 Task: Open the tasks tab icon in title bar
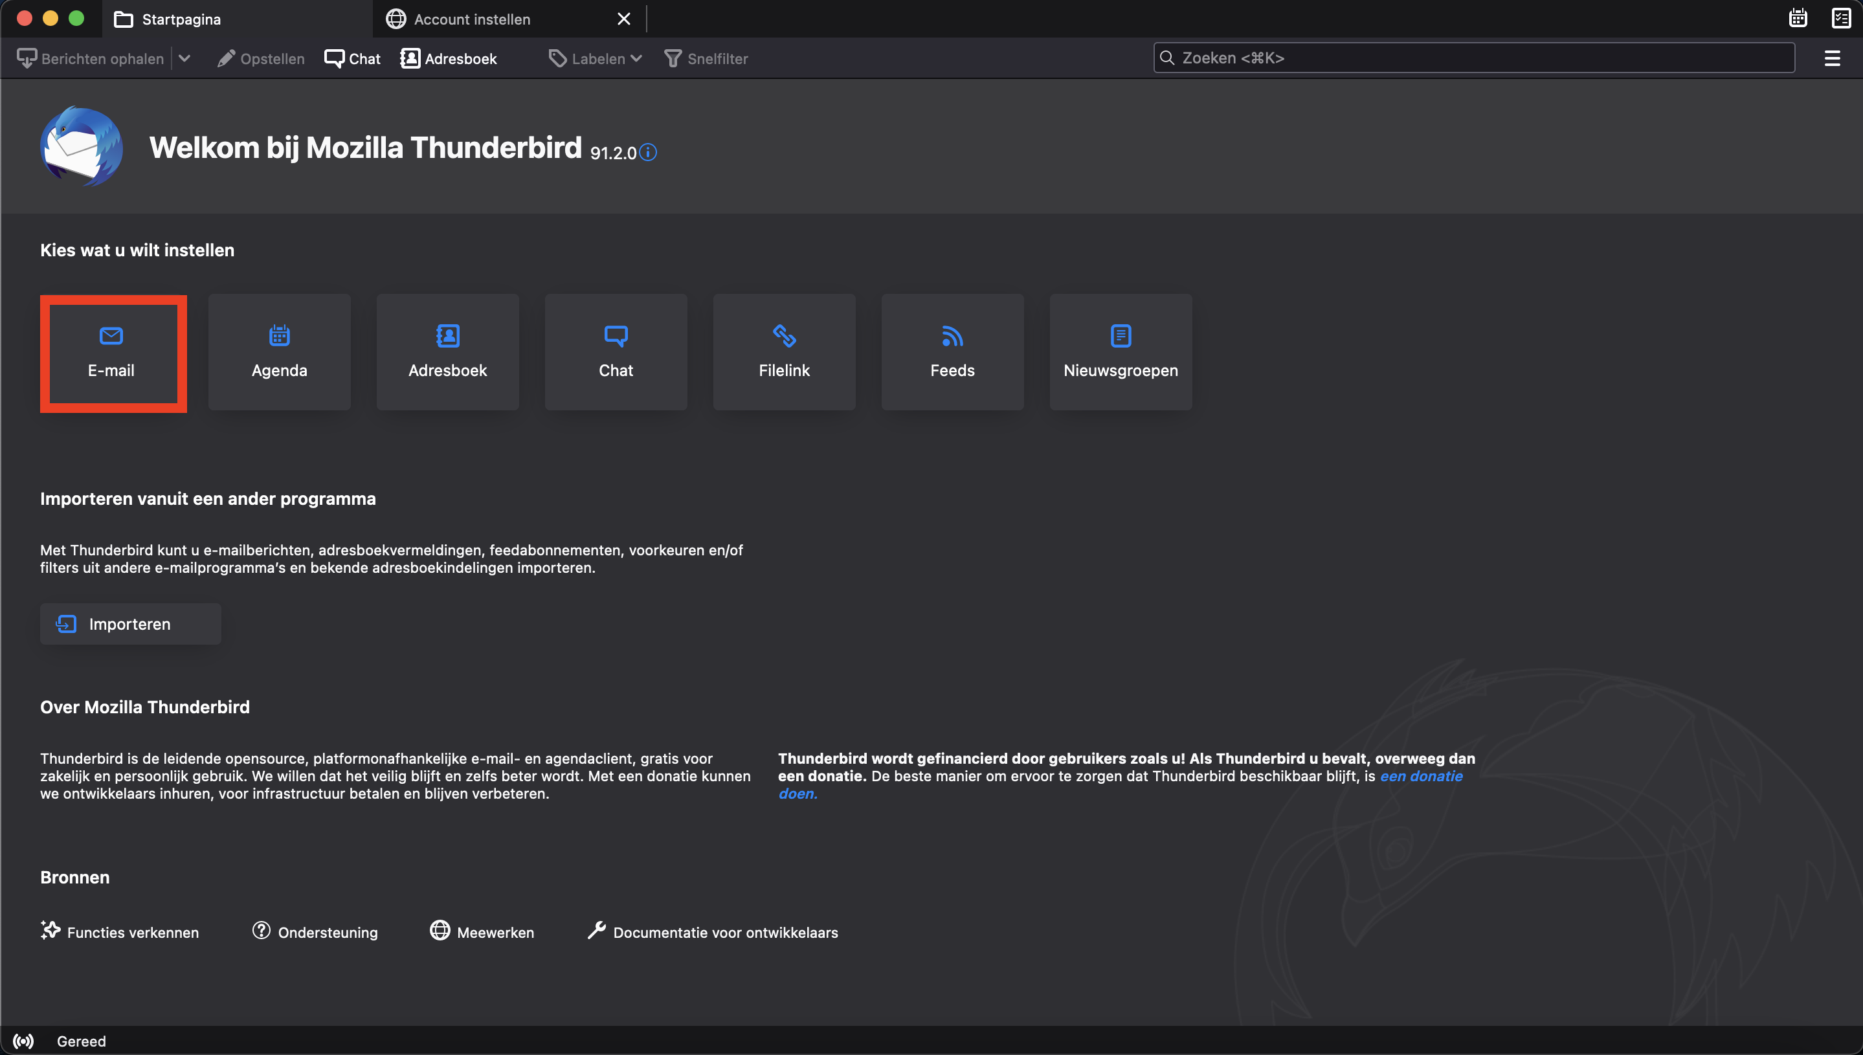pos(1841,18)
